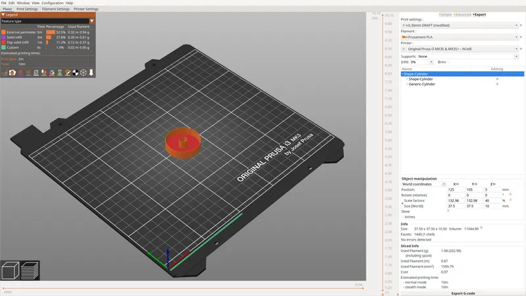The height and width of the screenshot is (296, 526).
Task: Toggle travel moves visibility icon in legend toolbar
Action: coord(5,72)
